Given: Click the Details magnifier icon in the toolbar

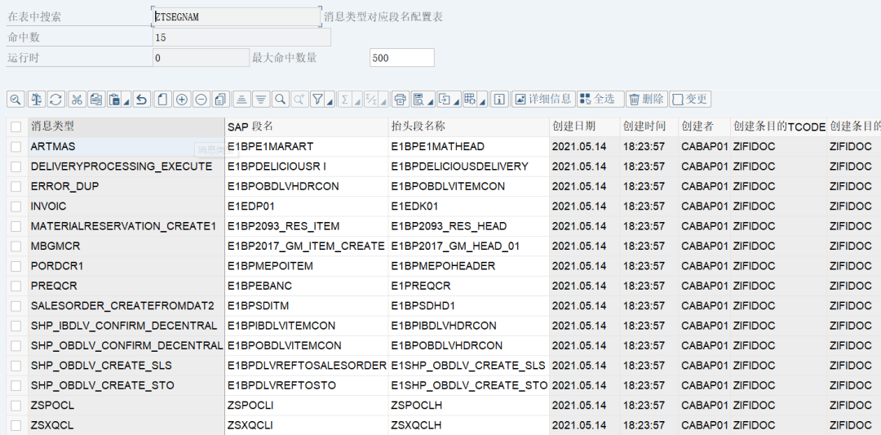Looking at the screenshot, I should click(x=15, y=100).
